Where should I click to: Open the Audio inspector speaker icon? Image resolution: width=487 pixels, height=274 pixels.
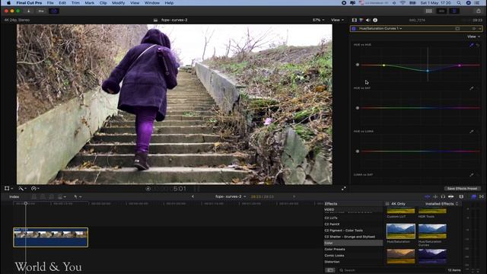pos(368,21)
